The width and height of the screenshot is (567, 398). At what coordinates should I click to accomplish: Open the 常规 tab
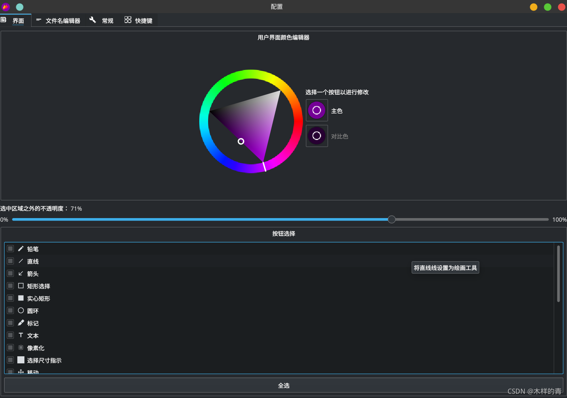click(102, 21)
